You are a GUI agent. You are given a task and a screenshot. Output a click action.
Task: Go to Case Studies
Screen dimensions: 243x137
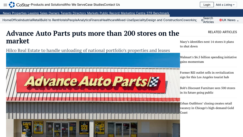[x=94, y=5]
